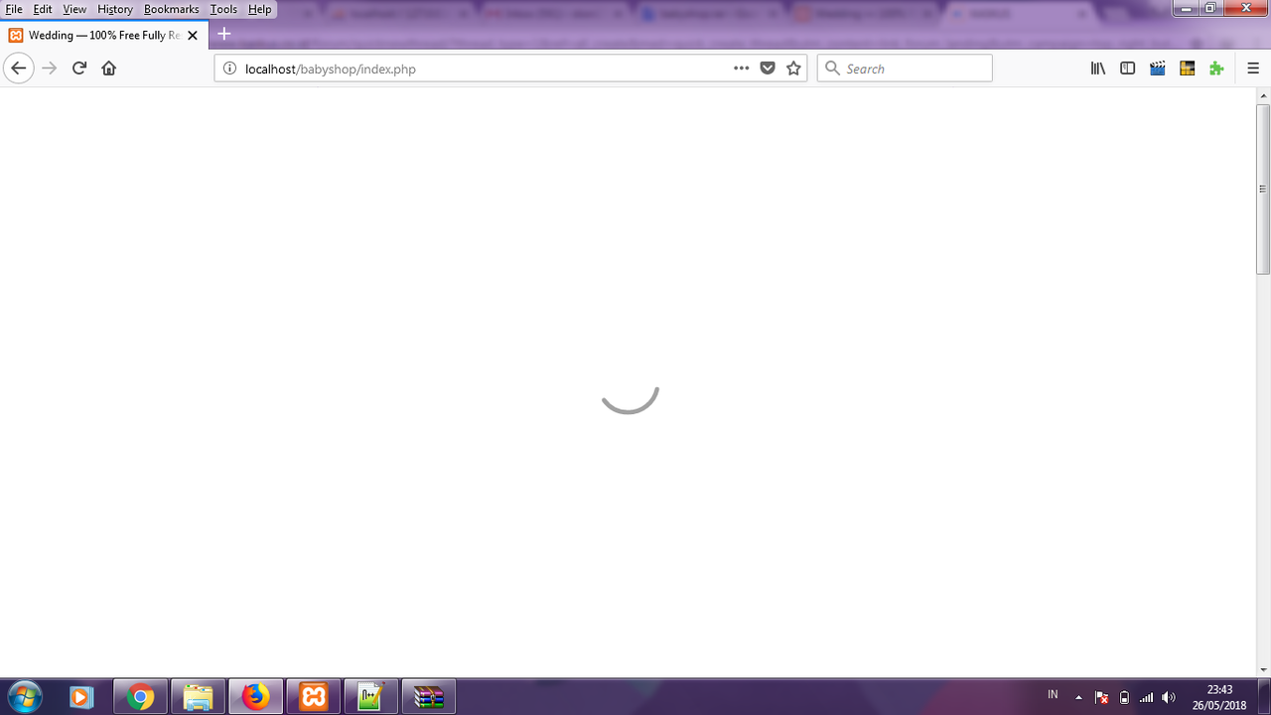1271x715 pixels.
Task: Click the forward navigation arrow
Action: tap(49, 69)
